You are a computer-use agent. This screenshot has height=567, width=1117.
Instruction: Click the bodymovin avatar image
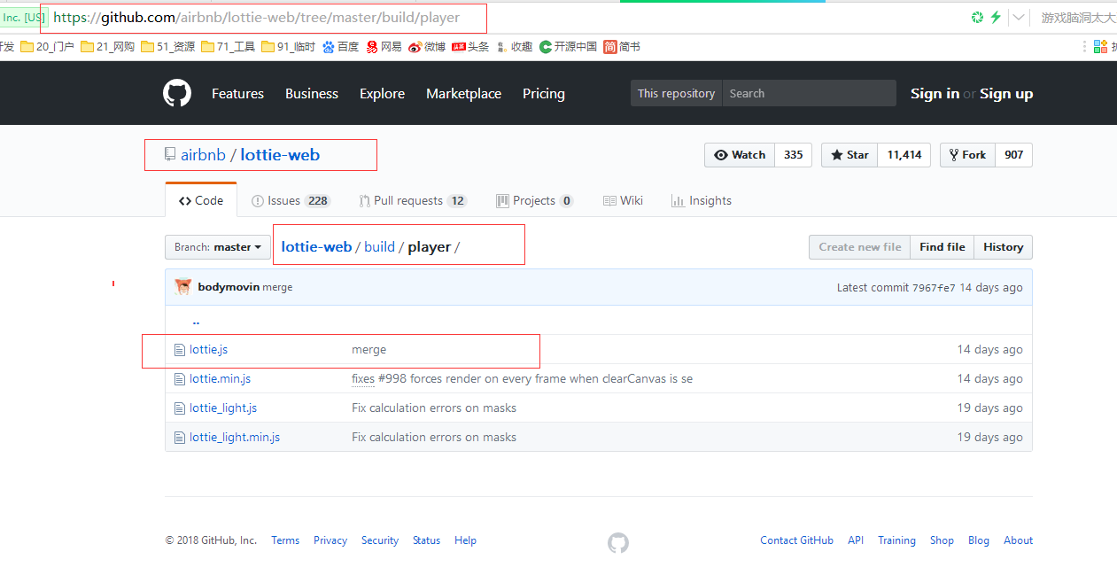pyautogui.click(x=183, y=287)
